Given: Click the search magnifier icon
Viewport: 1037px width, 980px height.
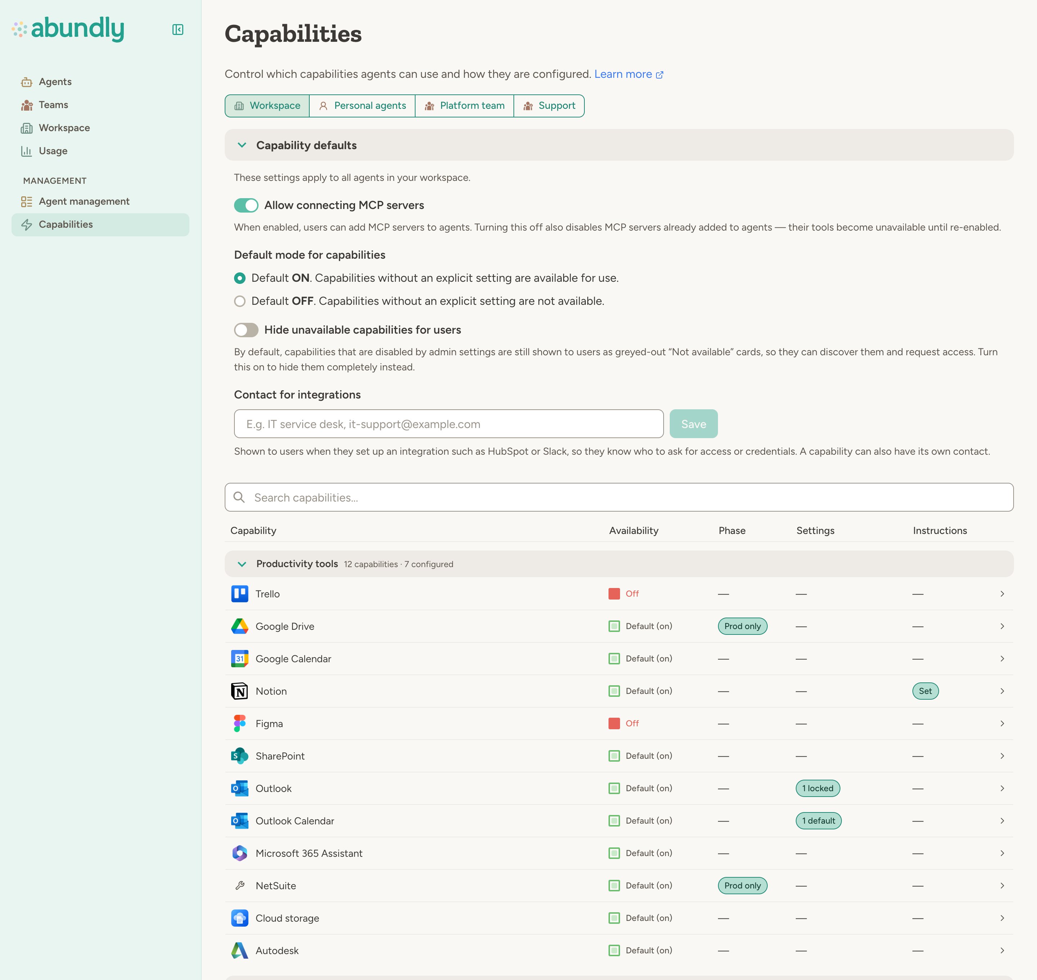Looking at the screenshot, I should pyautogui.click(x=239, y=497).
